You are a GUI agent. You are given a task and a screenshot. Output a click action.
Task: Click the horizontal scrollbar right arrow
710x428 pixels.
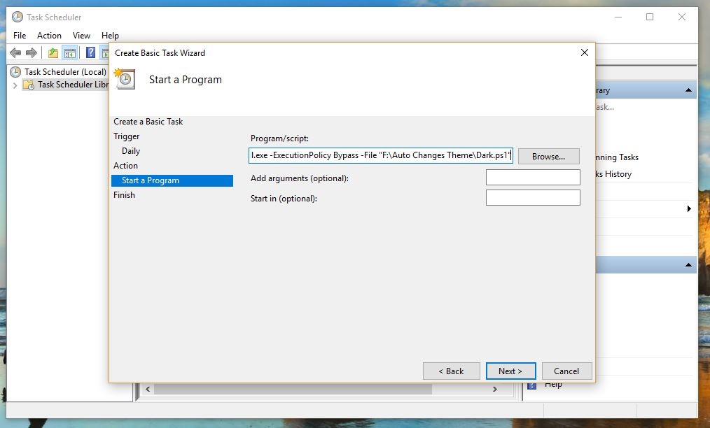pyautogui.click(x=494, y=389)
